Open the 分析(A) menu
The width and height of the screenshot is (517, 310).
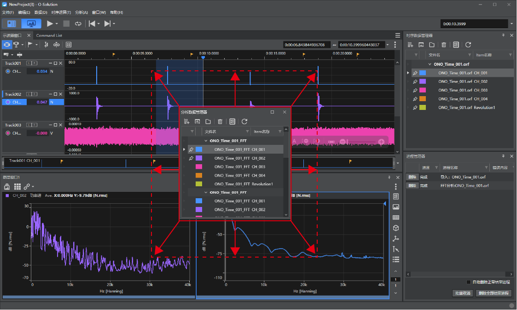tap(81, 12)
